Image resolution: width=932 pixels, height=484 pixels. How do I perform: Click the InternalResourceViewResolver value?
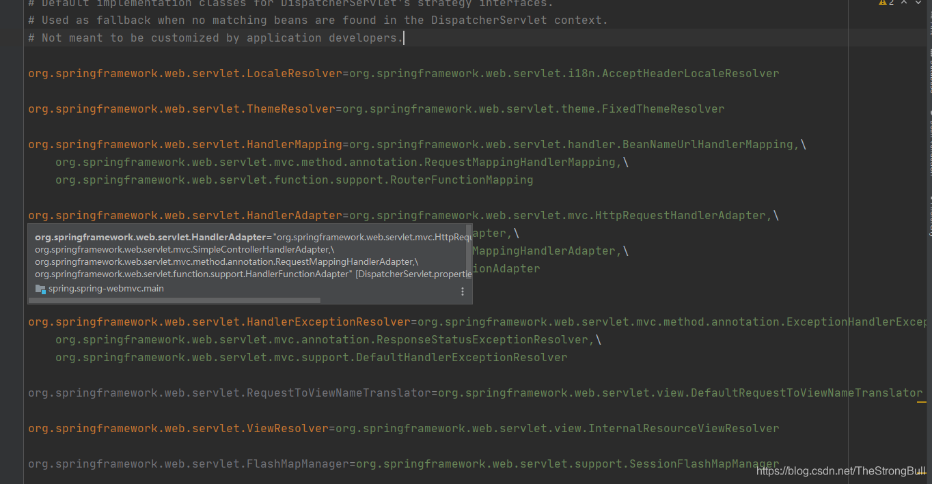(558, 428)
